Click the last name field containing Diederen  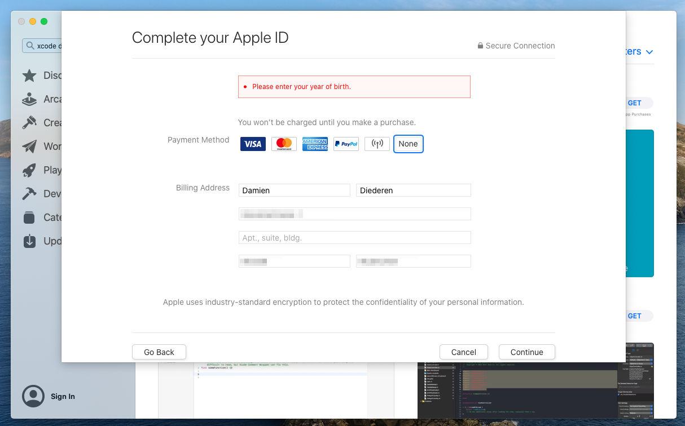click(414, 190)
